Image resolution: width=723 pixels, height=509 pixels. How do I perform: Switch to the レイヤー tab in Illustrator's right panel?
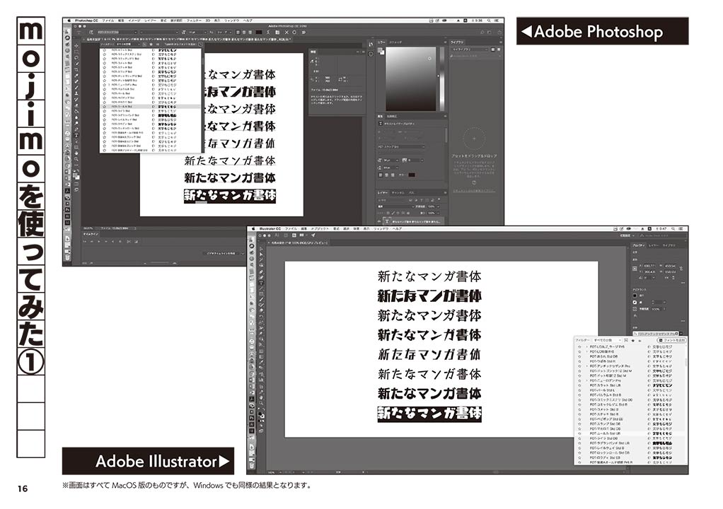654,245
